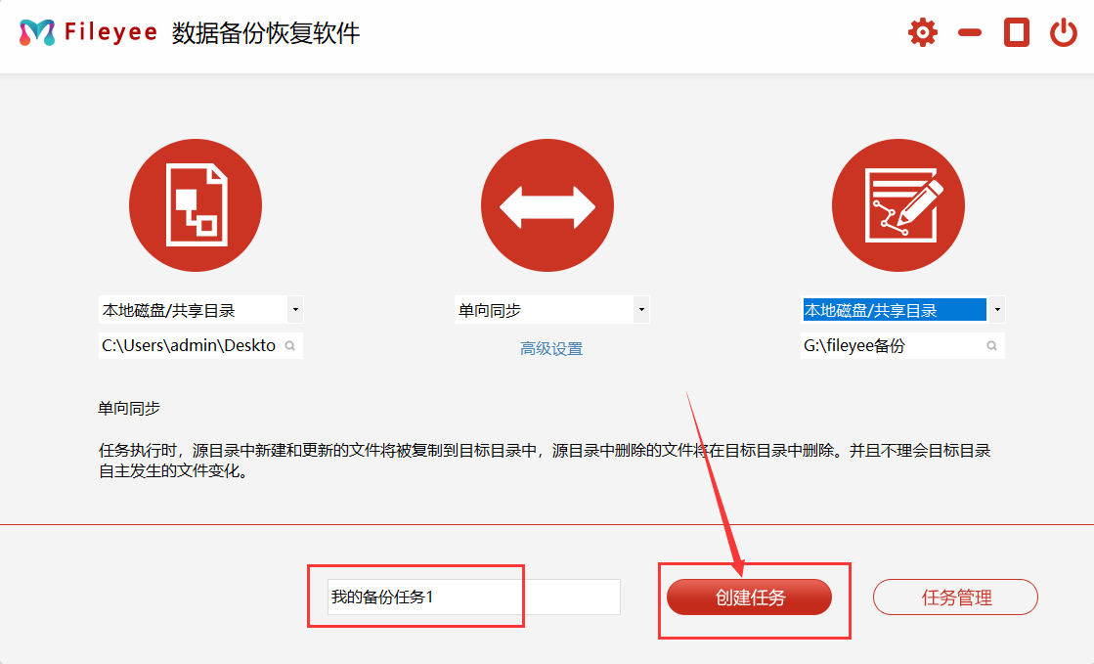This screenshot has width=1094, height=664.
Task: Click magnifier icon in source path field
Action: pos(290,346)
